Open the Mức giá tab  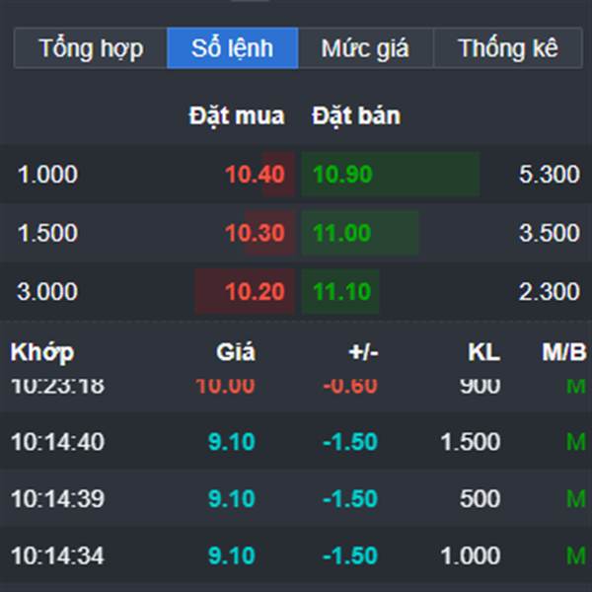[x=364, y=48]
